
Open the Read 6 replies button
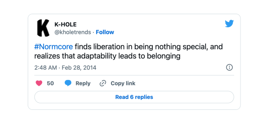coord(134,97)
